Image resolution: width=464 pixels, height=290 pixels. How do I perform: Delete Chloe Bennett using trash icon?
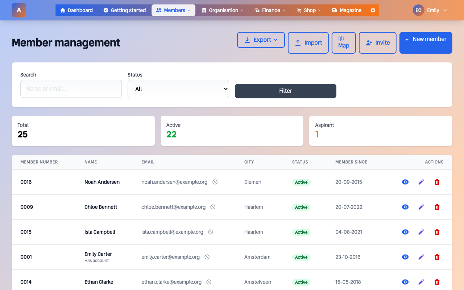[x=437, y=207]
